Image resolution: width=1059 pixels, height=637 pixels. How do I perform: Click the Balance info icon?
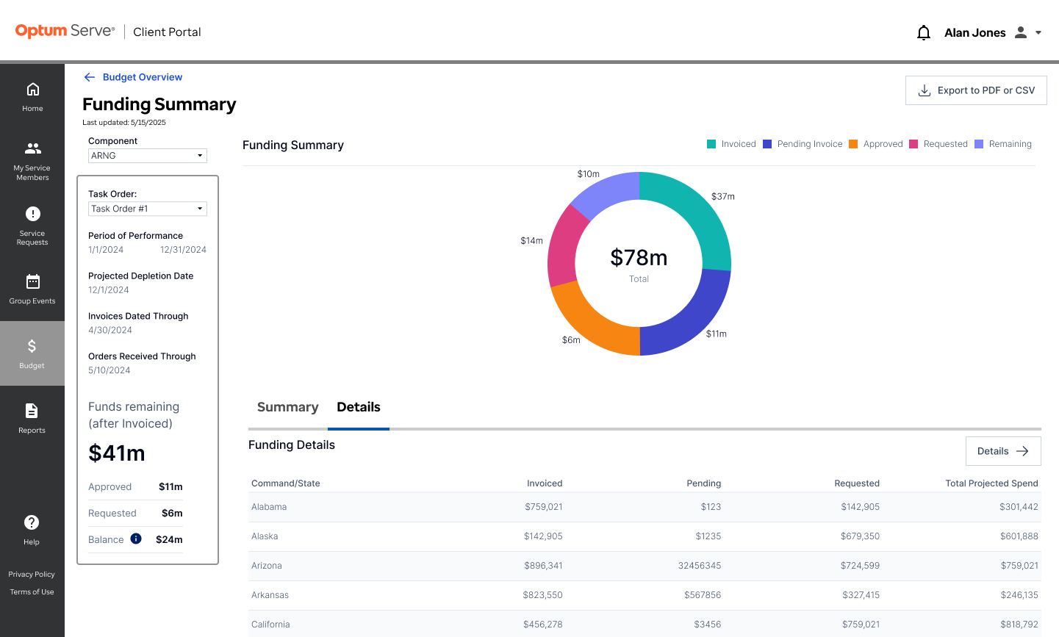pyautogui.click(x=136, y=539)
